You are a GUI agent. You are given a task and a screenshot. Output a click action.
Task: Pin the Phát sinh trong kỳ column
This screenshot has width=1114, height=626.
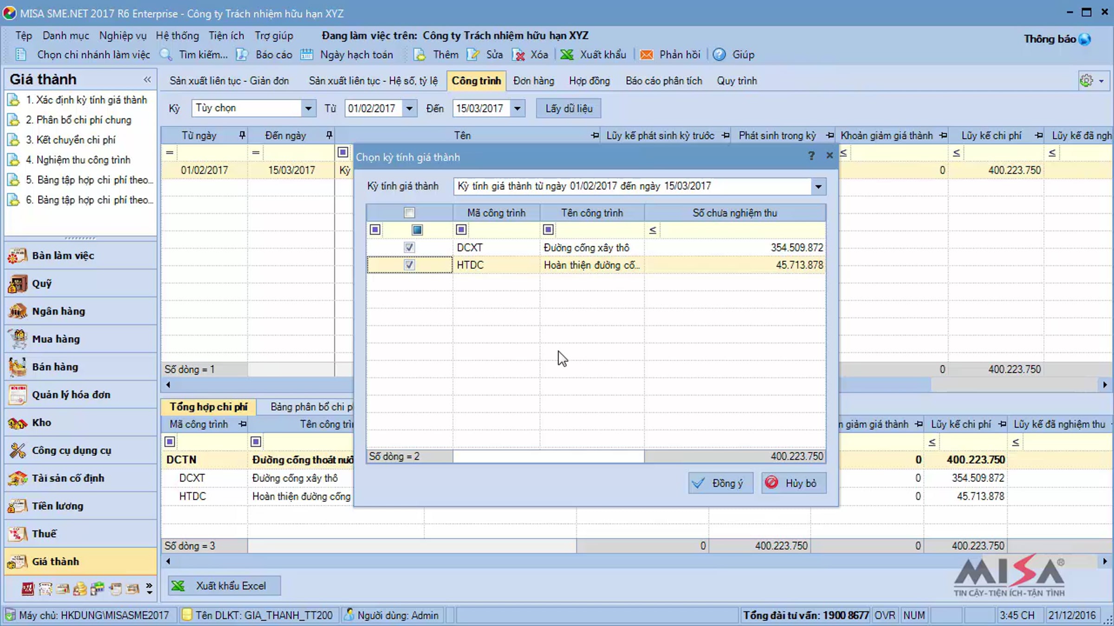(830, 135)
